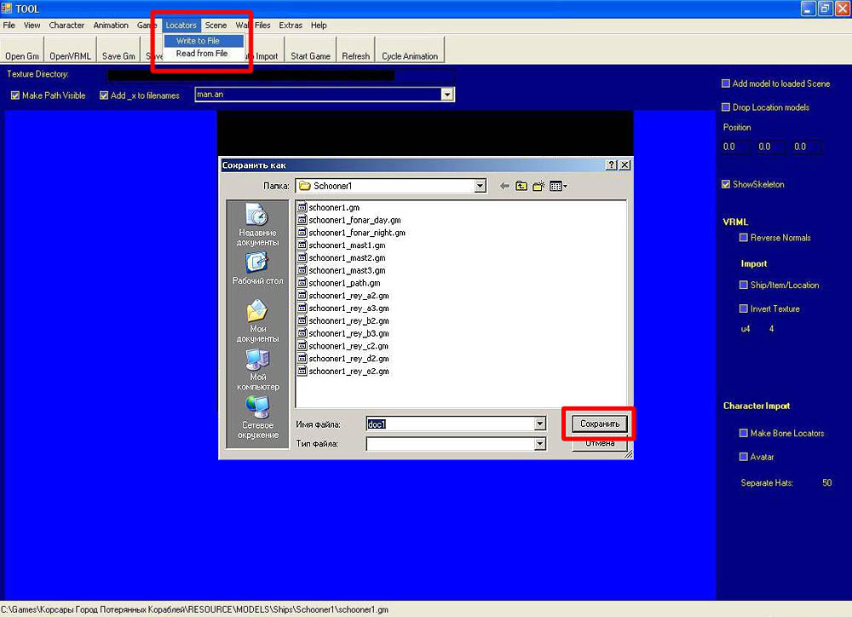
Task: Open the Recent Documents place (Недавние документы)
Action: coord(257,225)
